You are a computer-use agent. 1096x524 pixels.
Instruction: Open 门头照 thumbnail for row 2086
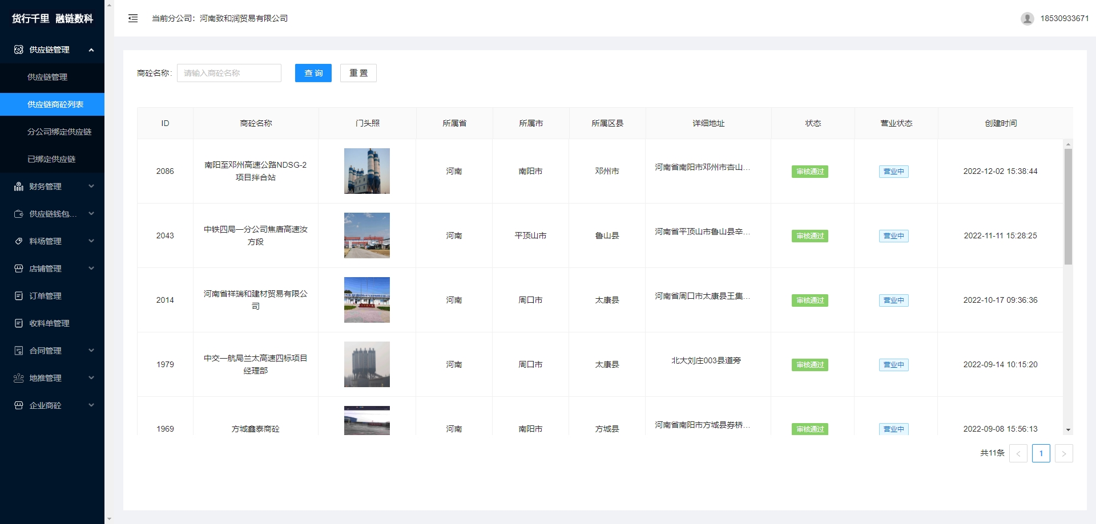(x=367, y=171)
